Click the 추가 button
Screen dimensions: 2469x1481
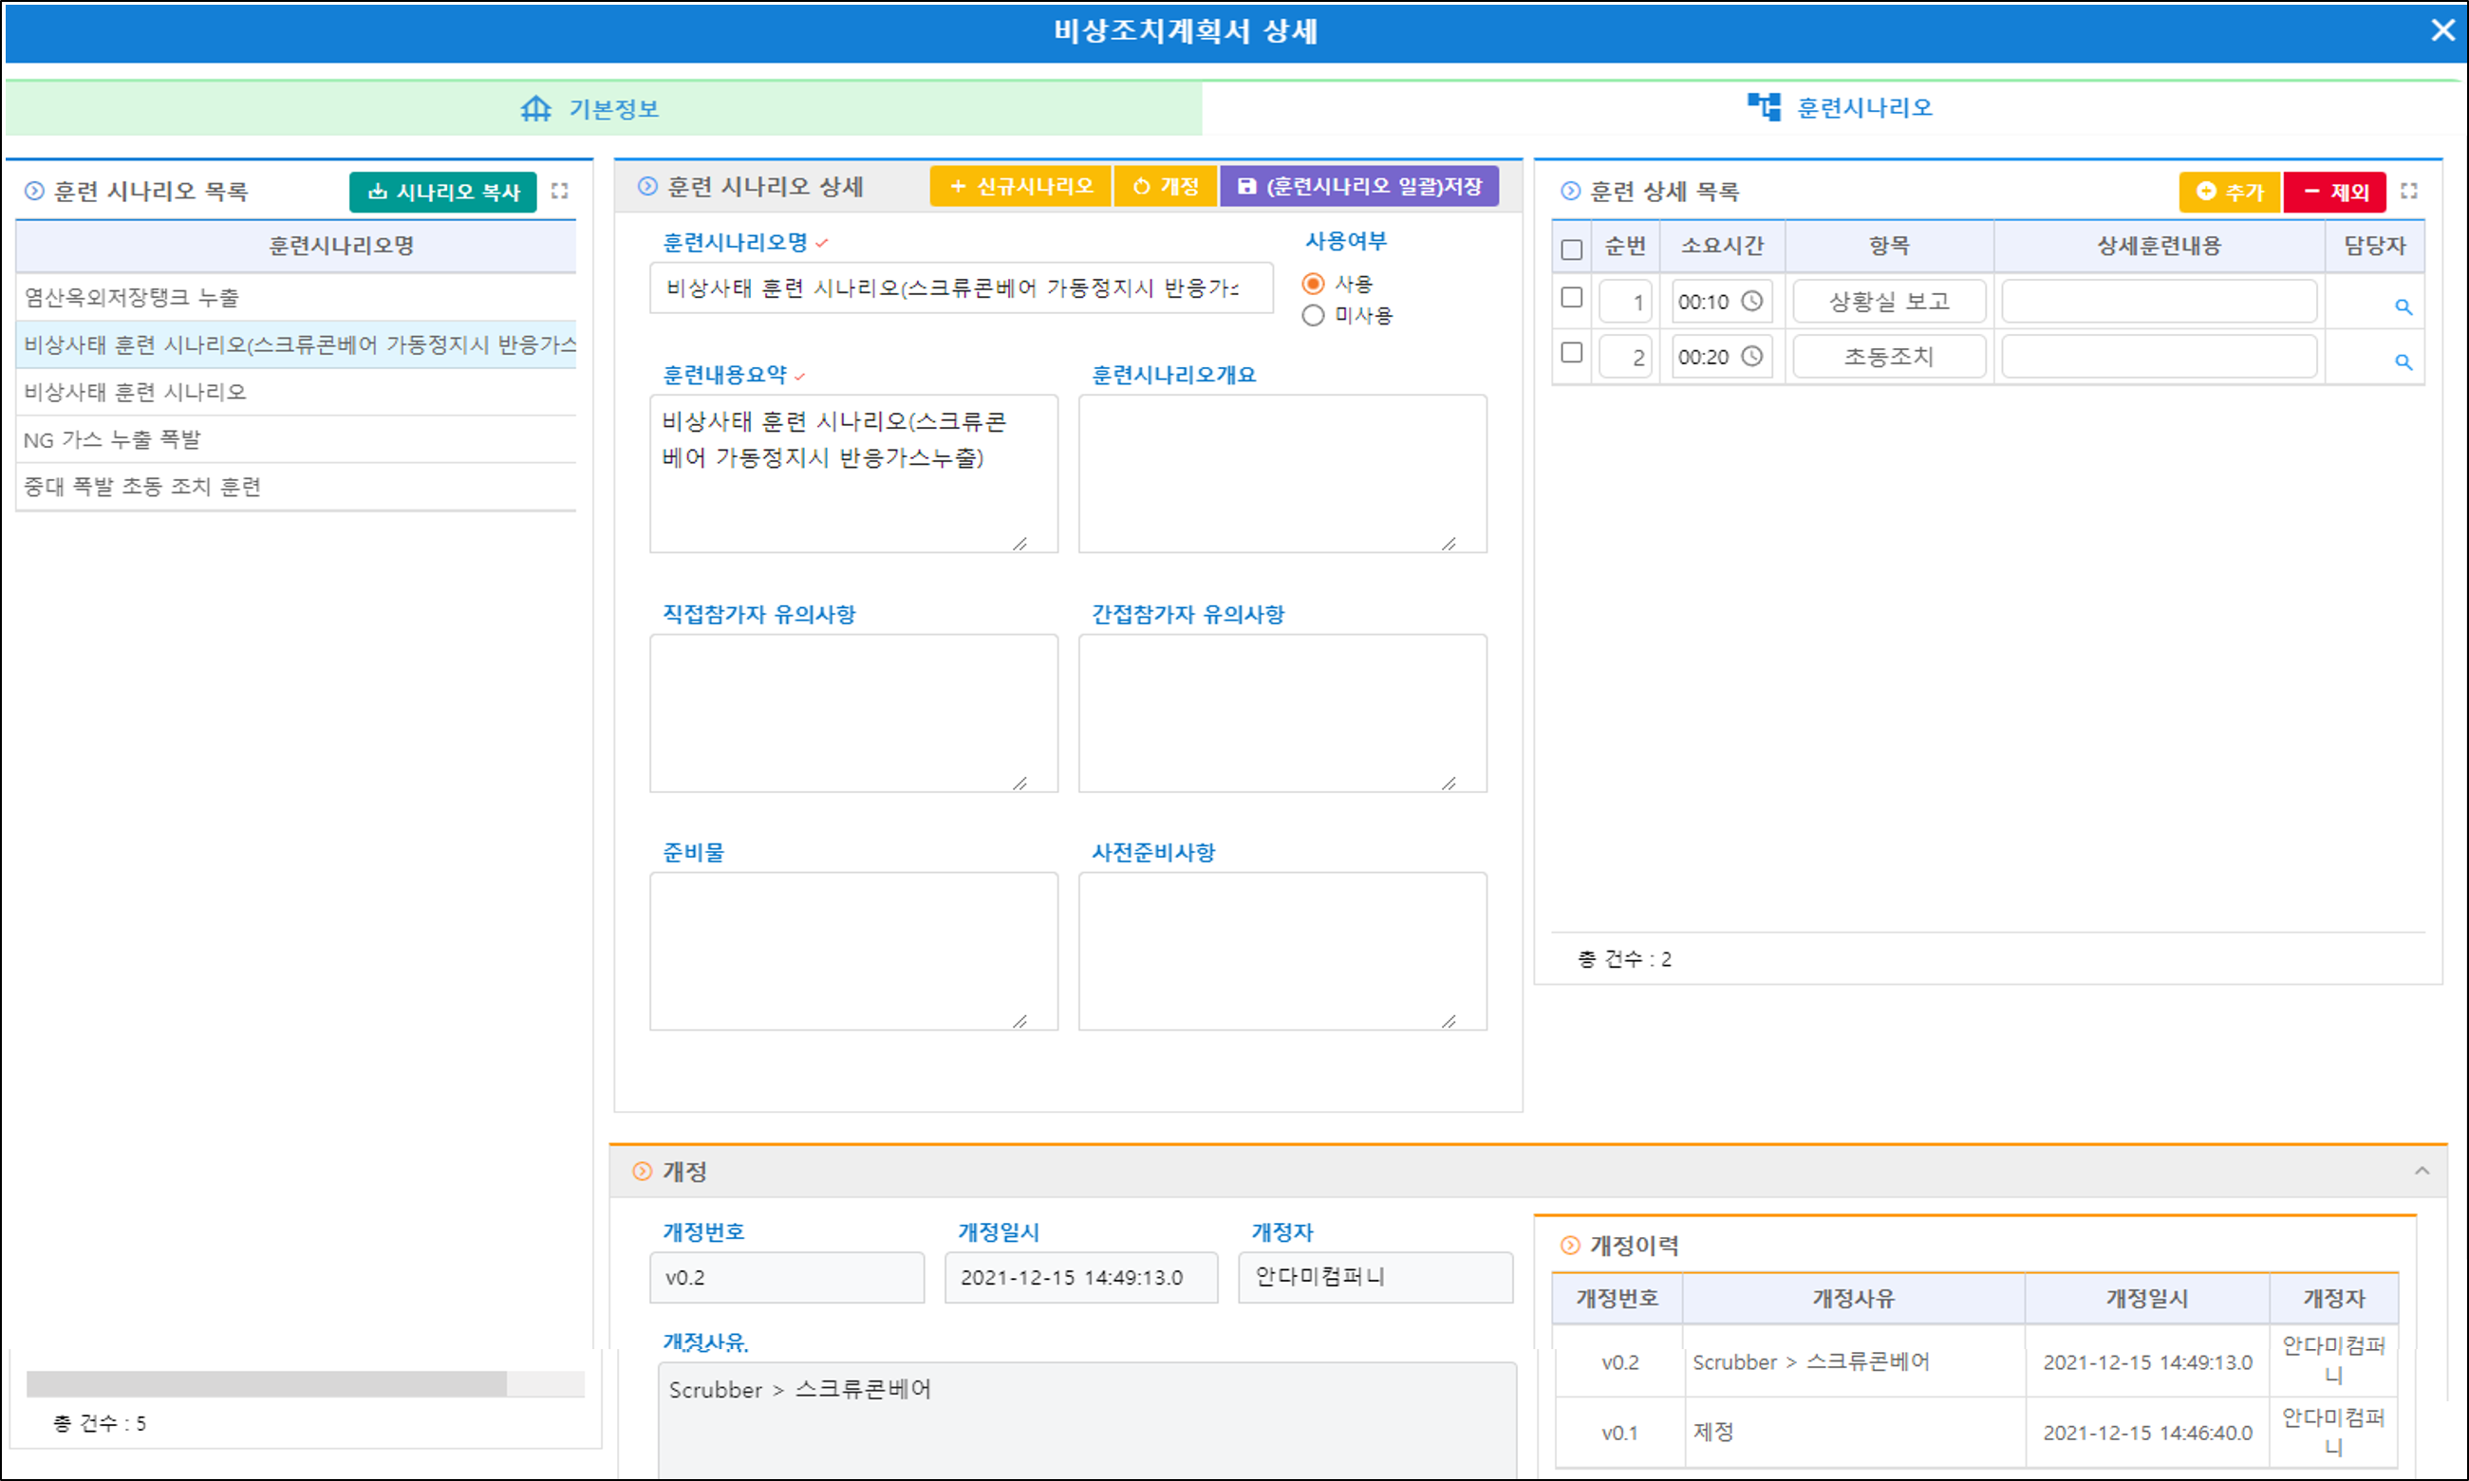click(x=2230, y=192)
